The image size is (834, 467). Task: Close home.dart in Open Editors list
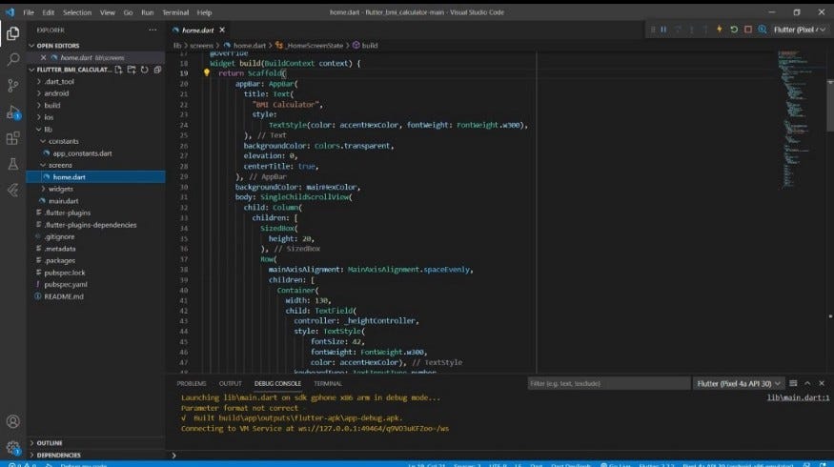(x=43, y=57)
